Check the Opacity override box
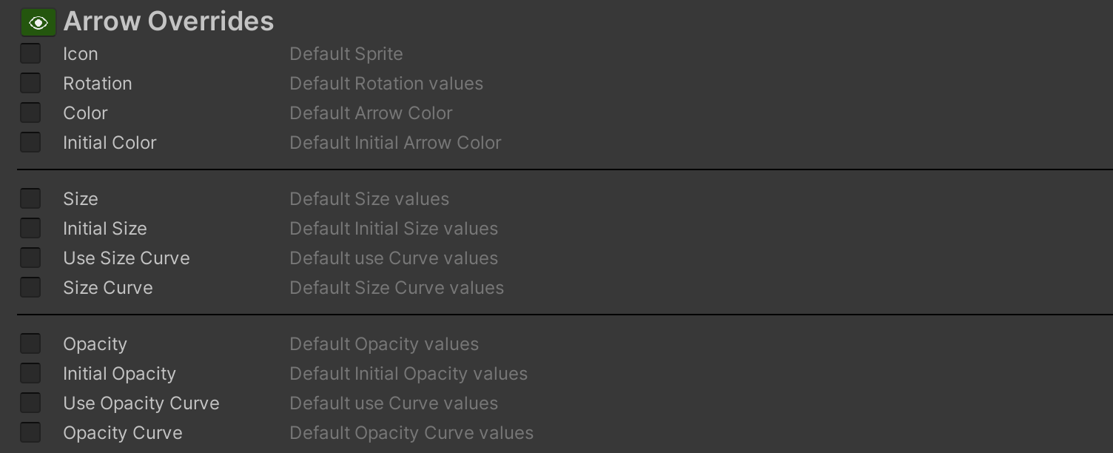The width and height of the screenshot is (1113, 453). (x=30, y=343)
